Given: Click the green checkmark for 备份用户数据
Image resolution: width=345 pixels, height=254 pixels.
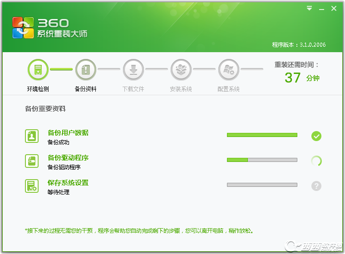Looking at the screenshot, I should pos(316,136).
